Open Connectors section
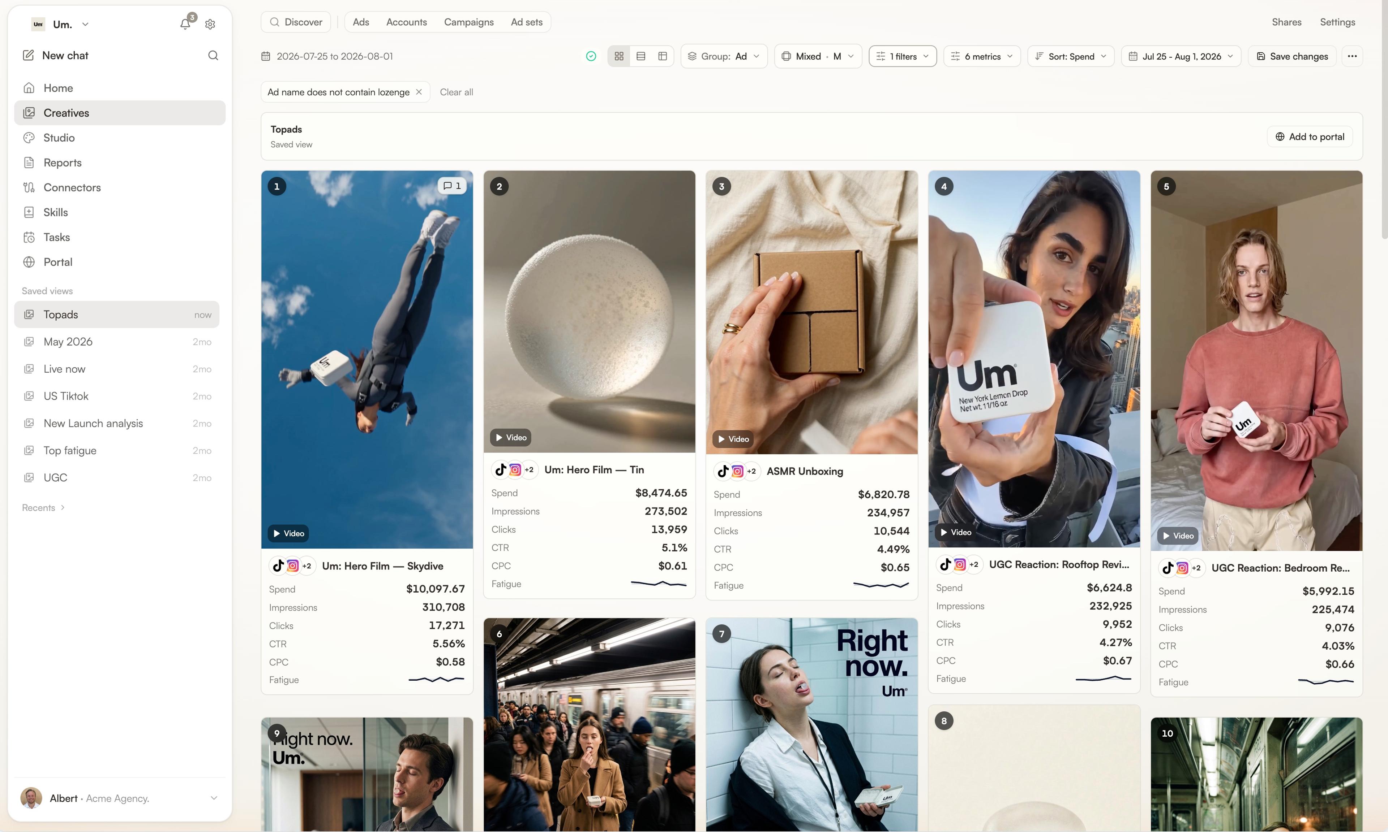The height and width of the screenshot is (832, 1388). click(120, 187)
